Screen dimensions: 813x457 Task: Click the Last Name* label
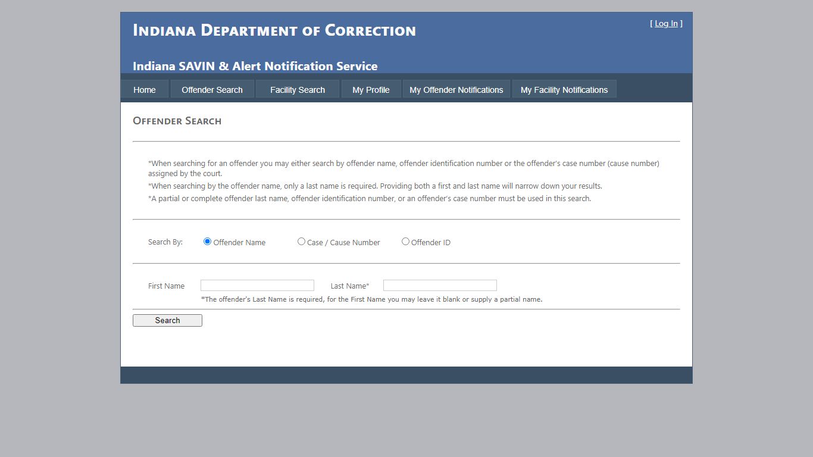350,286
